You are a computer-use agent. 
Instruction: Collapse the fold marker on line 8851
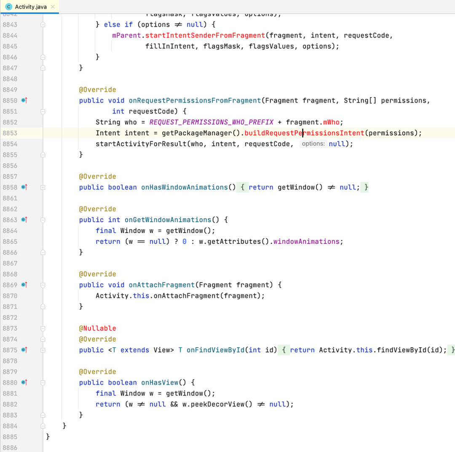[43, 112]
